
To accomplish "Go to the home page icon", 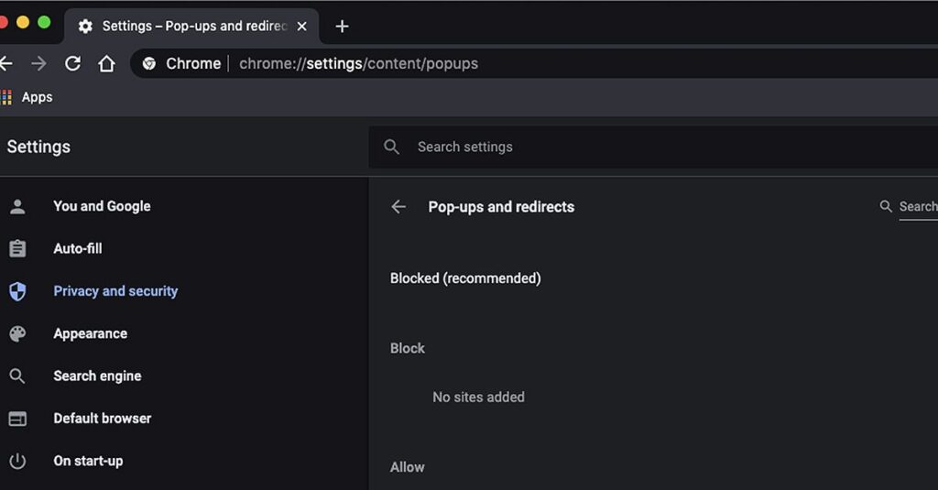I will click(106, 63).
